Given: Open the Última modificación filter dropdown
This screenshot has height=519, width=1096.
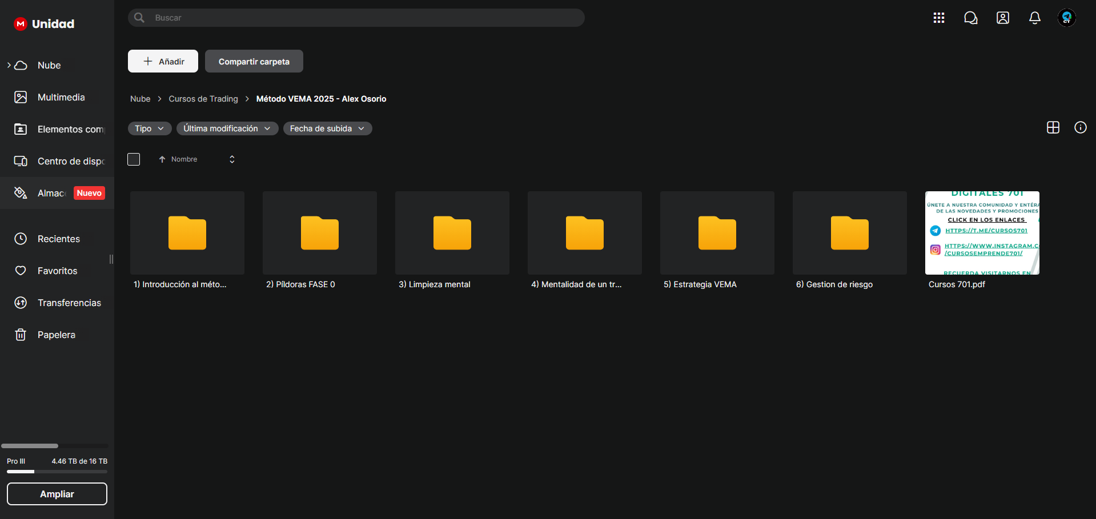Looking at the screenshot, I should [x=227, y=128].
